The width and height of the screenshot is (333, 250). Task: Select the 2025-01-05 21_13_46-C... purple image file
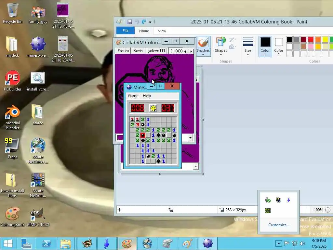tap(63, 16)
